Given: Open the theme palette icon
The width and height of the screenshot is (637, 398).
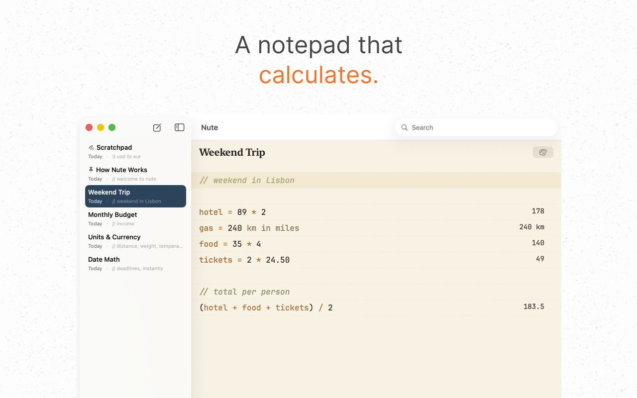Looking at the screenshot, I should pyautogui.click(x=543, y=152).
